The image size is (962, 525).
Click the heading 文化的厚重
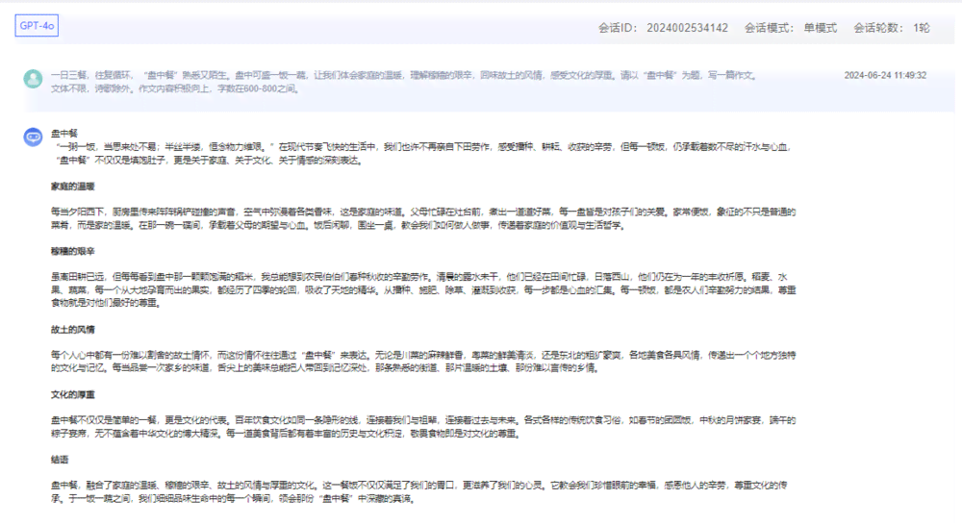coord(73,395)
